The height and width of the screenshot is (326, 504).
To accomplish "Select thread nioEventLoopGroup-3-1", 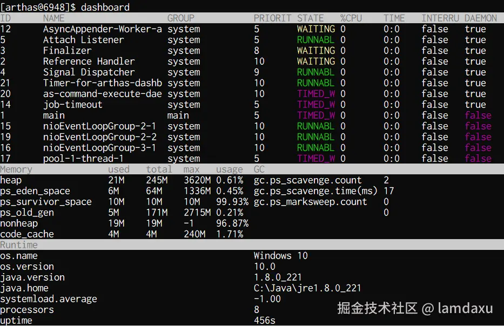I will click(99, 148).
